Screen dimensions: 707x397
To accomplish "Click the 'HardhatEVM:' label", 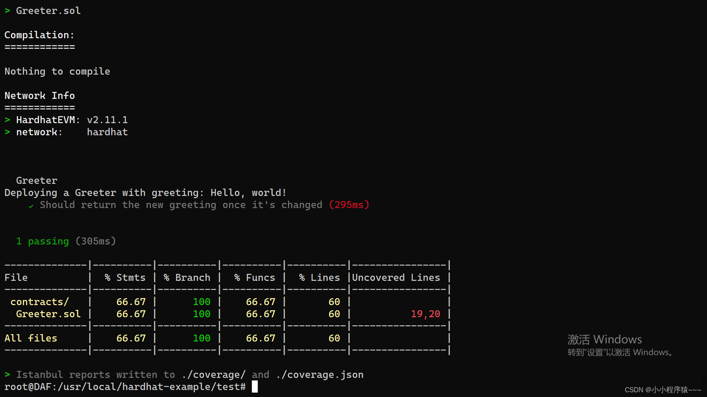I will click(x=48, y=120).
